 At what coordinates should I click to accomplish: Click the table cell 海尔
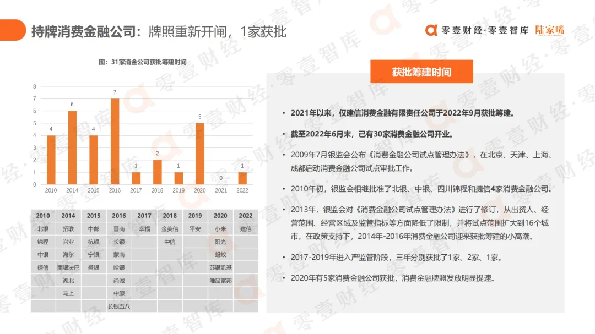pos(68,255)
